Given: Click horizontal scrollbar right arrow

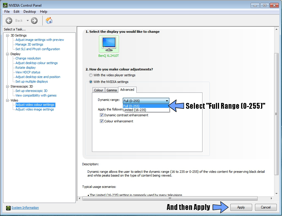Looking at the screenshot, I should [x=271, y=198].
